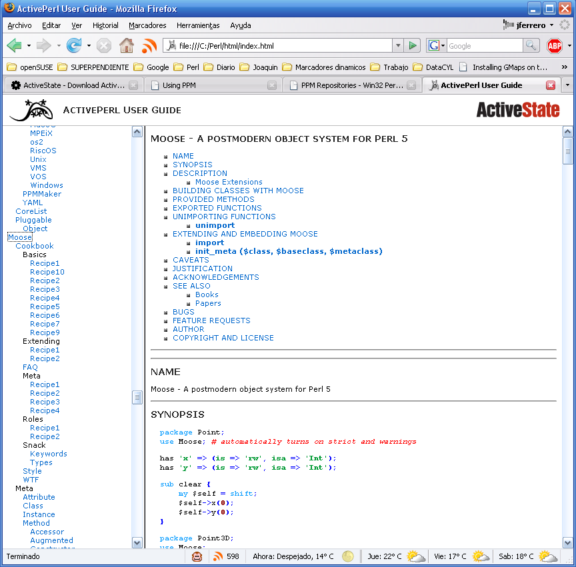
Task: Show more bookmarks with the chevron
Action: 565,67
